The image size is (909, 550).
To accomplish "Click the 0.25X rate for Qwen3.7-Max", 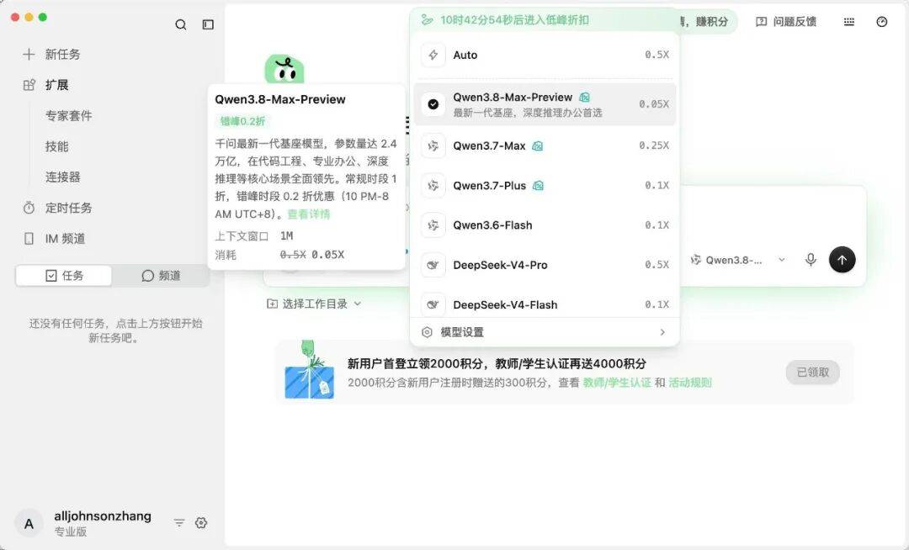I will [x=654, y=145].
